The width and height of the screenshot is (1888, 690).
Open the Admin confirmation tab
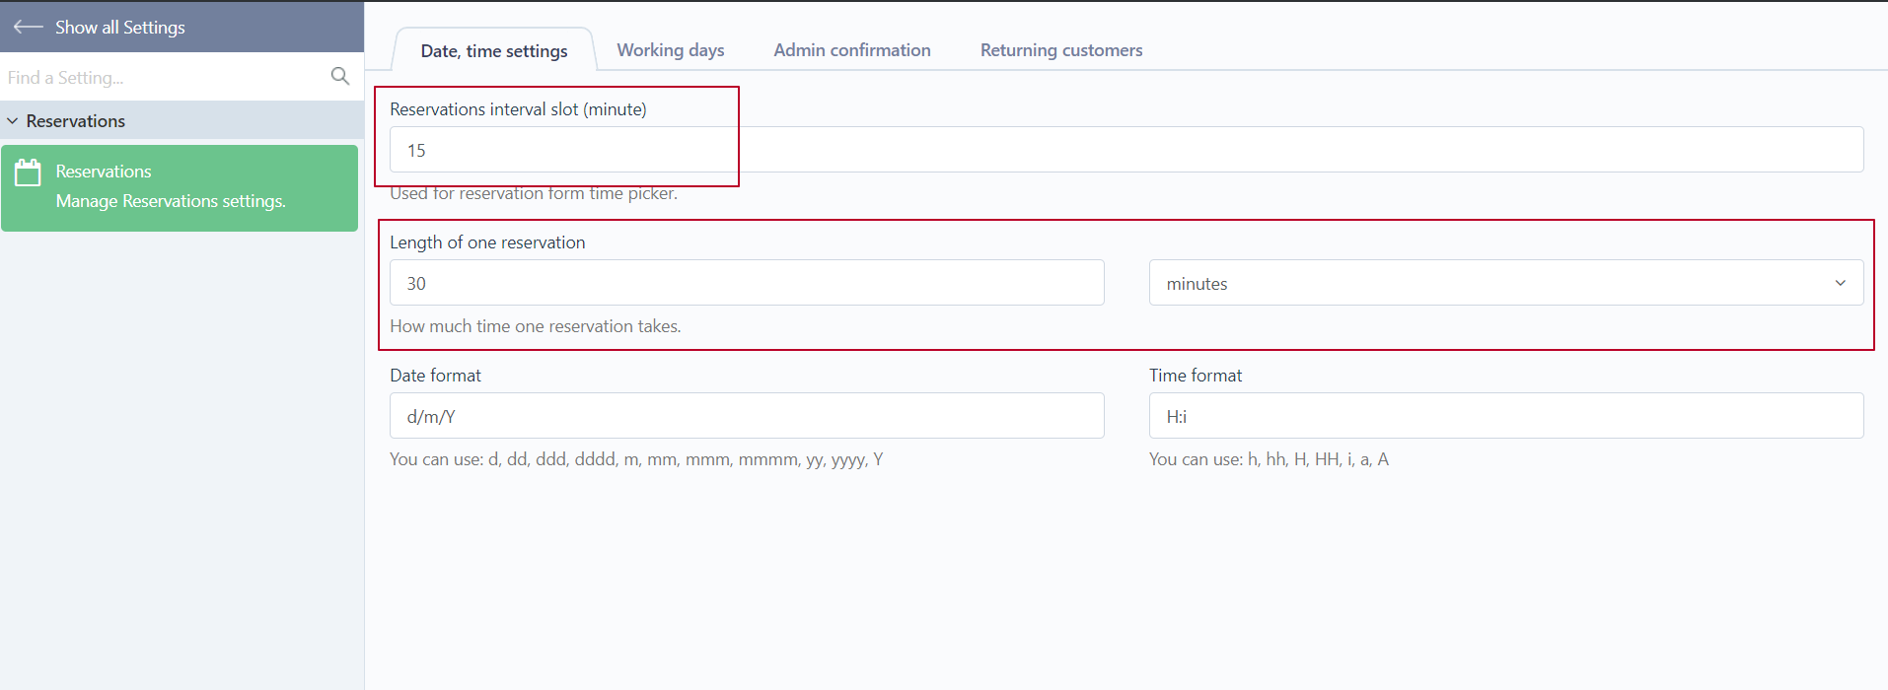click(852, 49)
